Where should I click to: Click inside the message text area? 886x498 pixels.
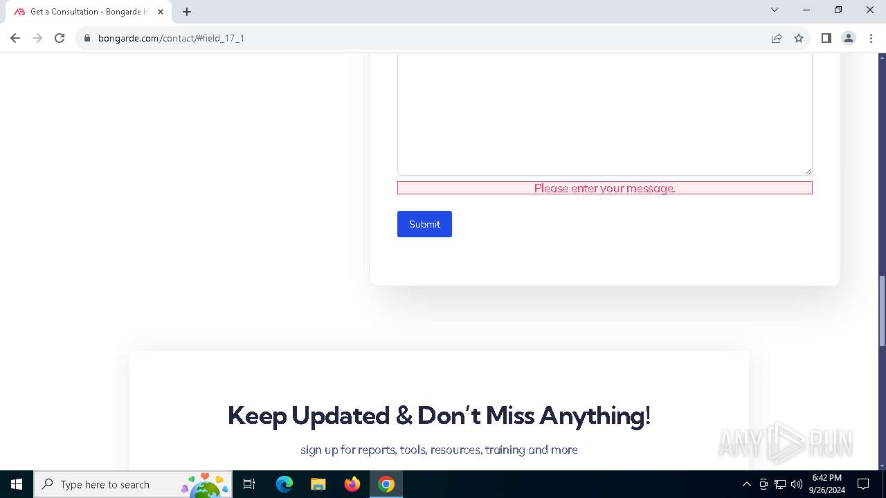604,114
